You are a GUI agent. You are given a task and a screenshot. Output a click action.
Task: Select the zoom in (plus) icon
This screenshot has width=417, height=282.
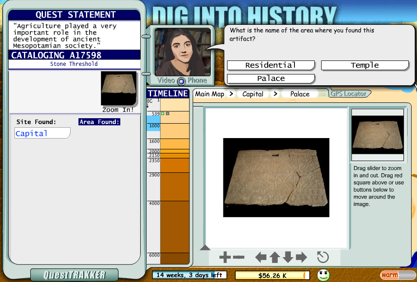pyautogui.click(x=225, y=256)
